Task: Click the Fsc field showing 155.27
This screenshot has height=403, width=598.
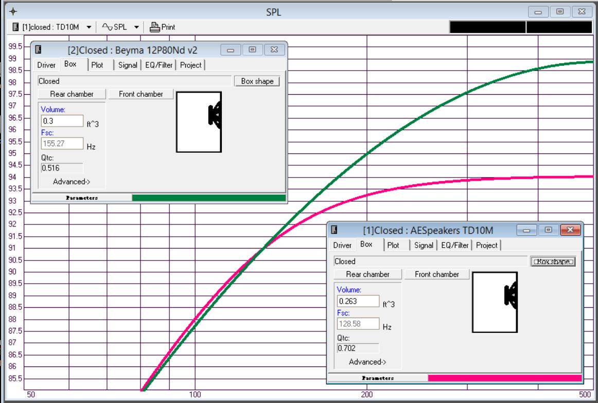Action: 62,144
